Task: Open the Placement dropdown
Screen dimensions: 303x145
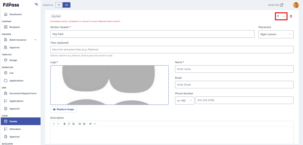Action: 276,34
